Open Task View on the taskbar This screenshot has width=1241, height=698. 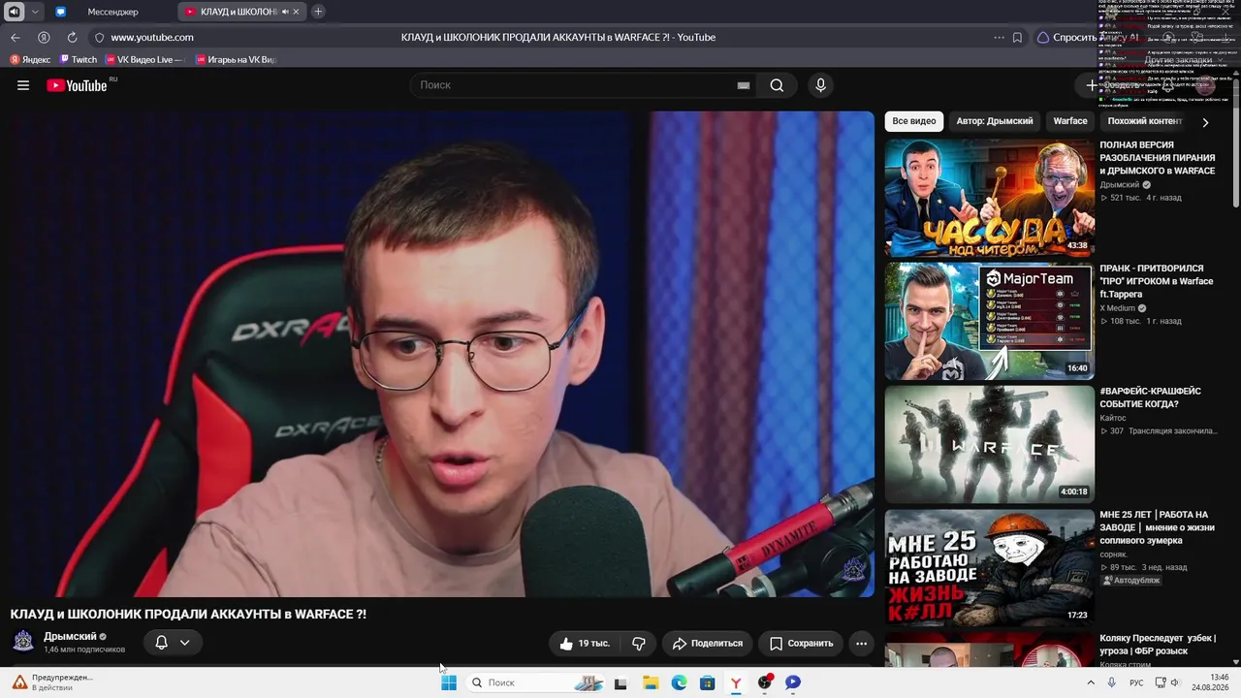(620, 682)
